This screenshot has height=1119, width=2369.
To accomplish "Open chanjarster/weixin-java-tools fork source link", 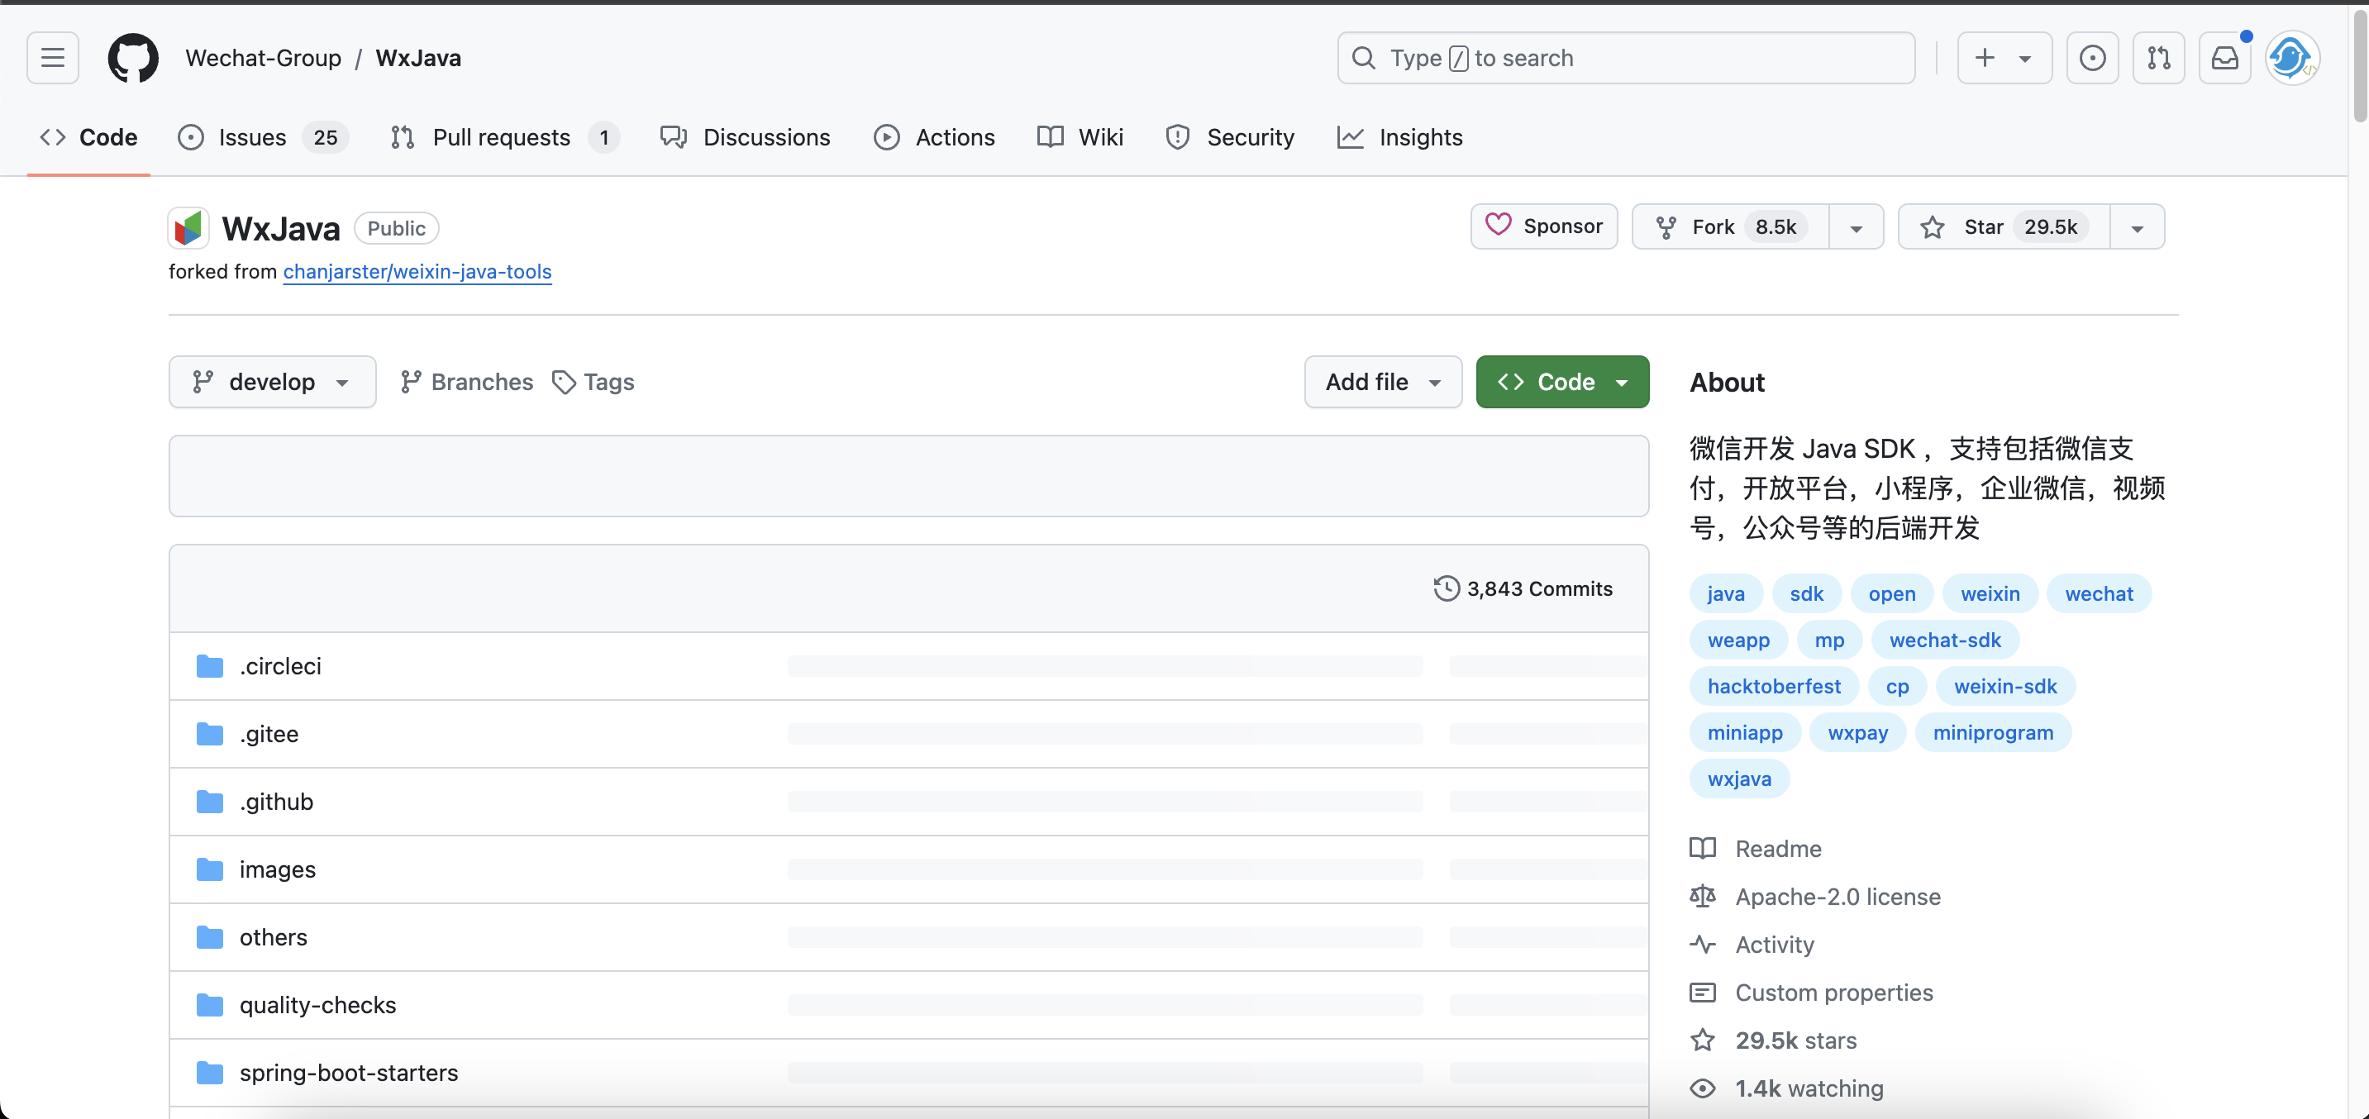I will 417,271.
